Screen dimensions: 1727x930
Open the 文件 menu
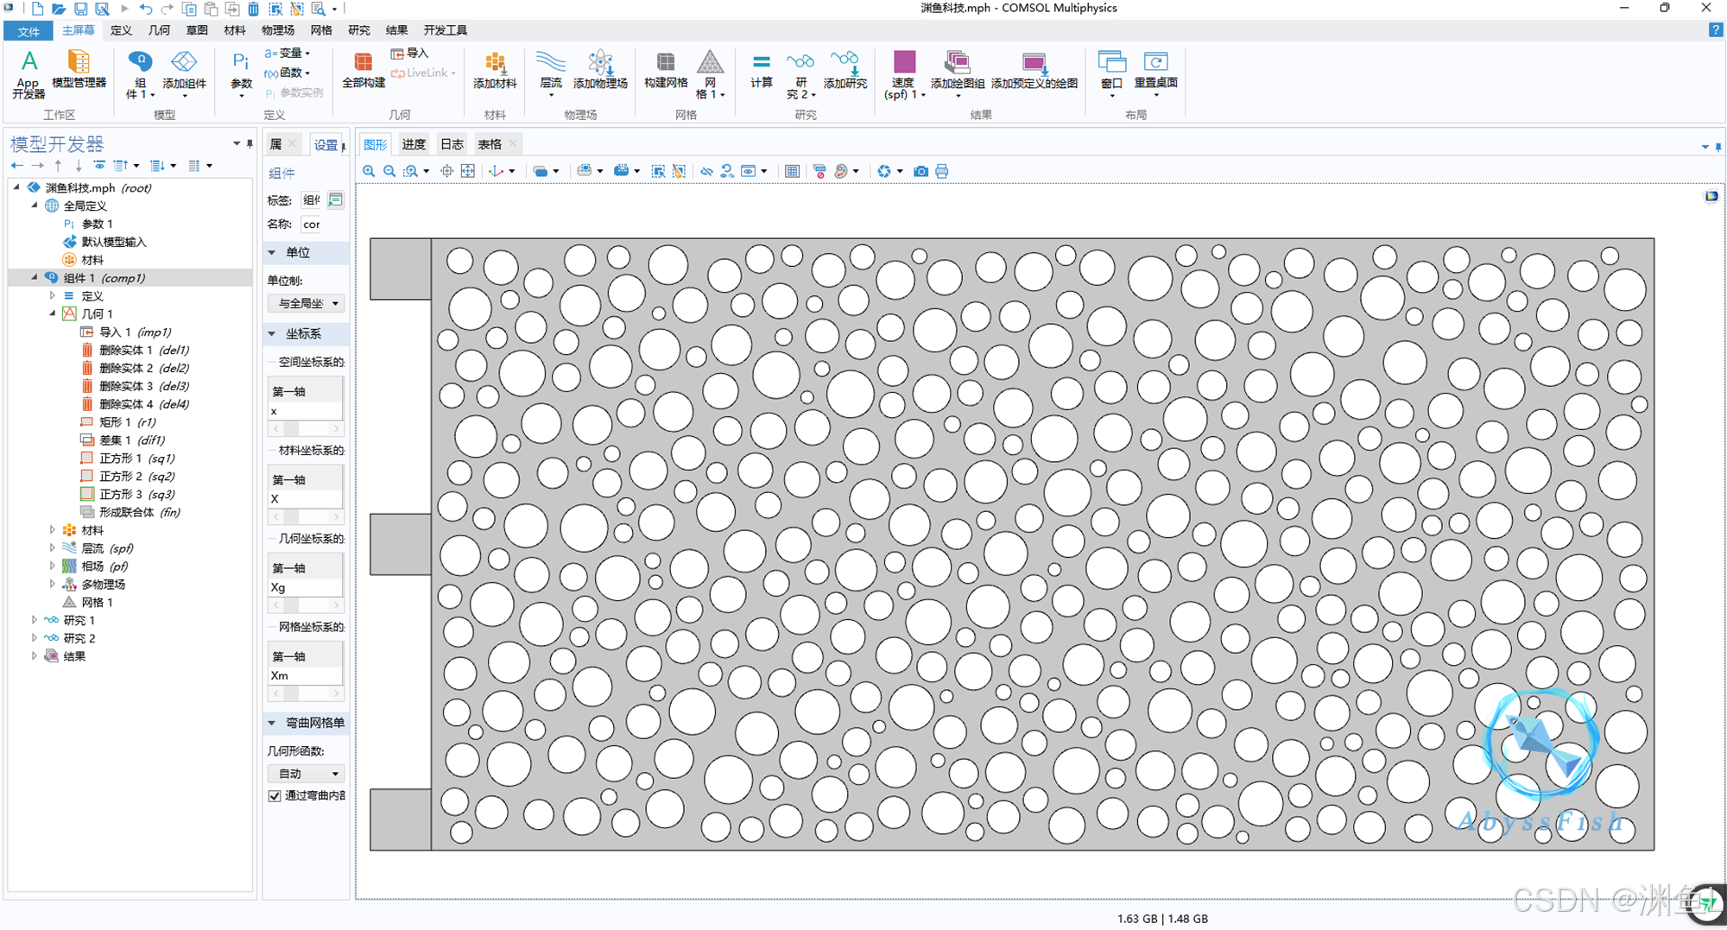[x=28, y=31]
